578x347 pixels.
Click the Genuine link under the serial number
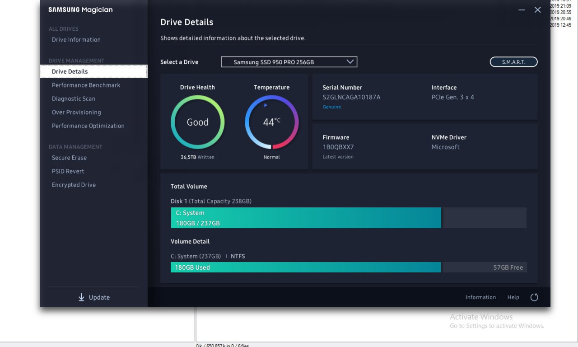coord(331,107)
